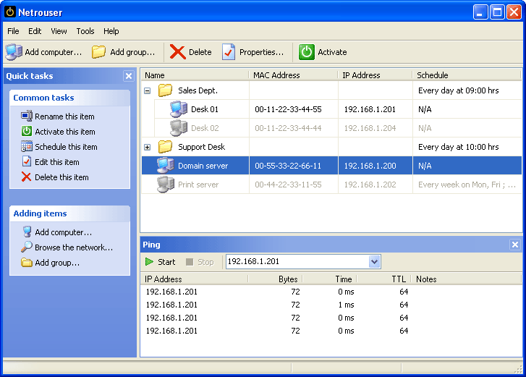526x377 pixels.
Task: Click the Sales Dept. folder icon
Action: [165, 90]
